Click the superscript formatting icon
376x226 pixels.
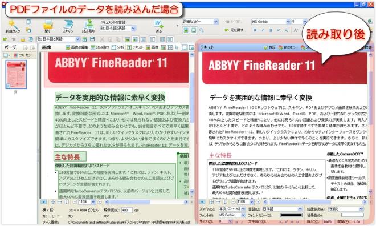[x=279, y=30]
